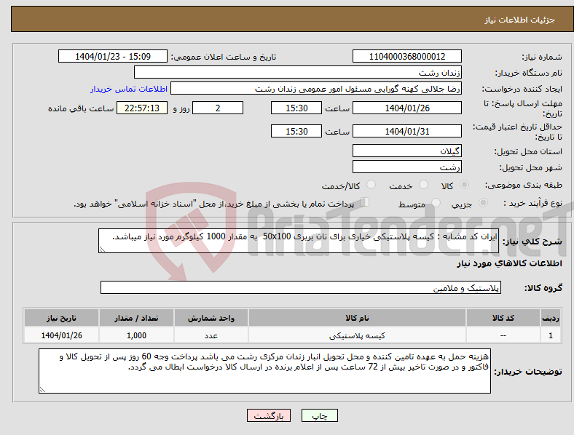Image resolution: width=574 pixels, height=435 pixels.
Task: Click the توضیحات خریدار notes textarea
Action: 264,371
